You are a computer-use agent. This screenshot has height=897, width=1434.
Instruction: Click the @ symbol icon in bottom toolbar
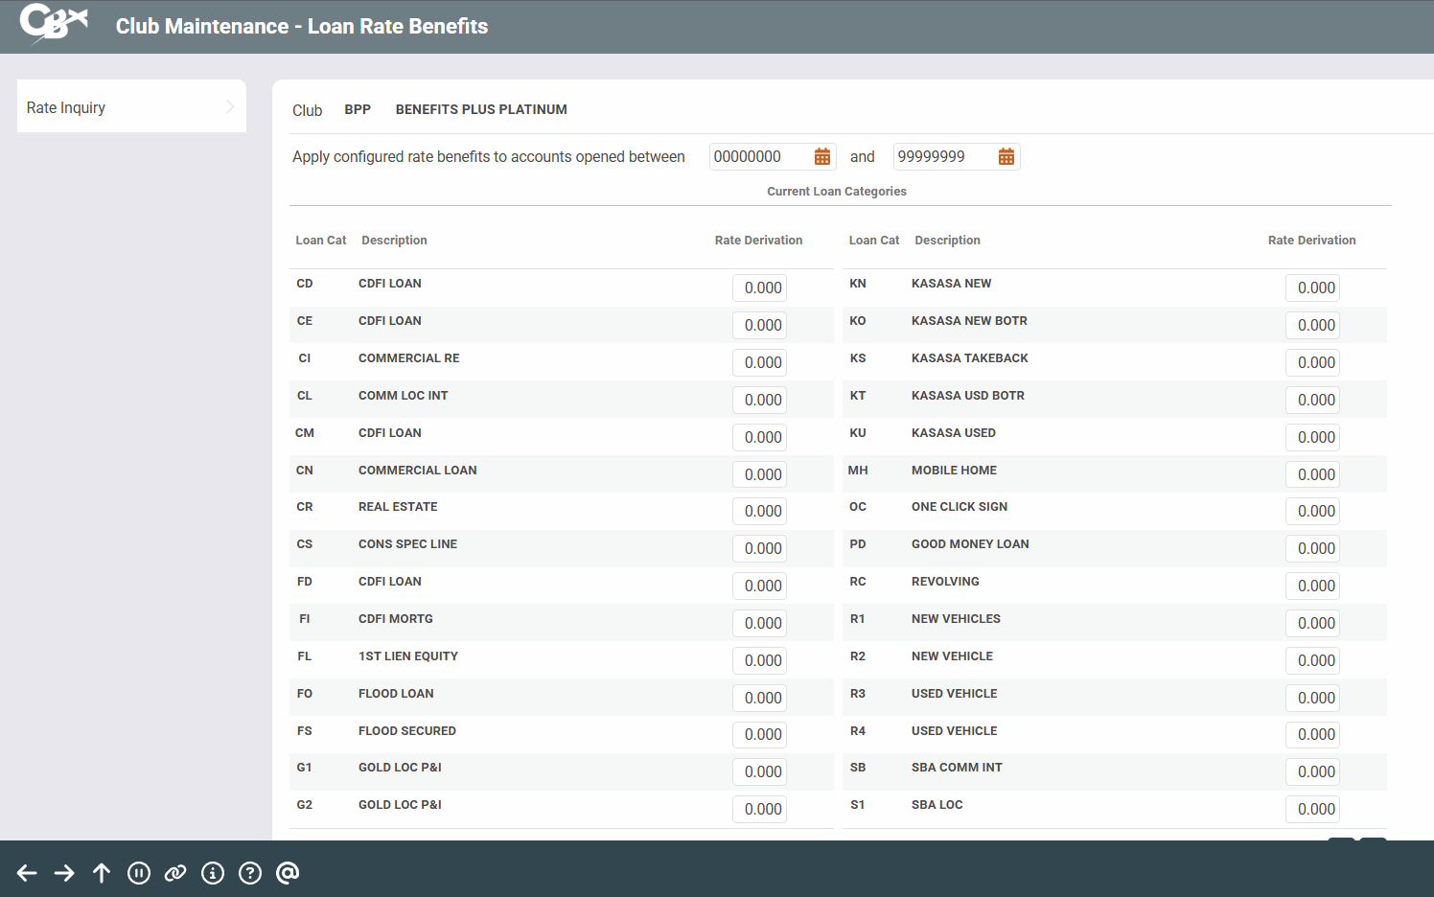point(288,873)
